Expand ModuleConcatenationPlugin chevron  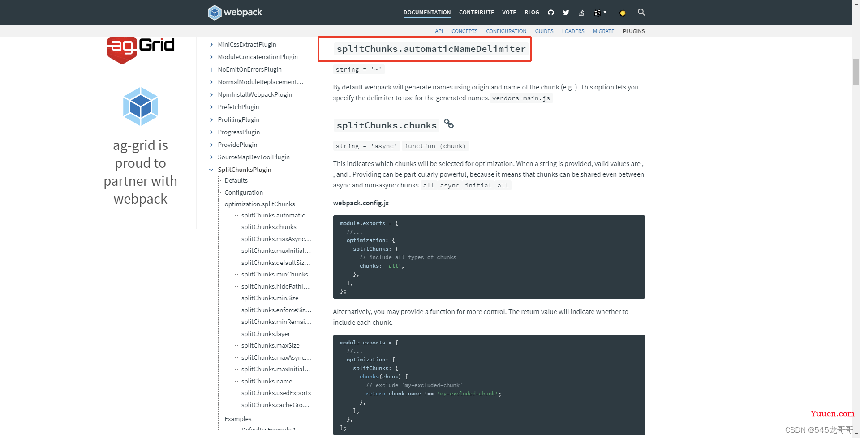(211, 57)
